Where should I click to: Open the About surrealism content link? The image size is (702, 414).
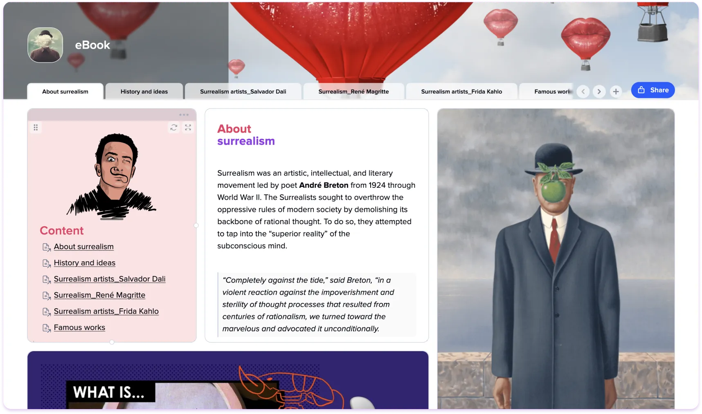pyautogui.click(x=84, y=247)
